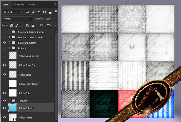The width and height of the screenshot is (181, 122).
Task: Show the Pillow Edge Darker layer
Action: click(4, 56)
